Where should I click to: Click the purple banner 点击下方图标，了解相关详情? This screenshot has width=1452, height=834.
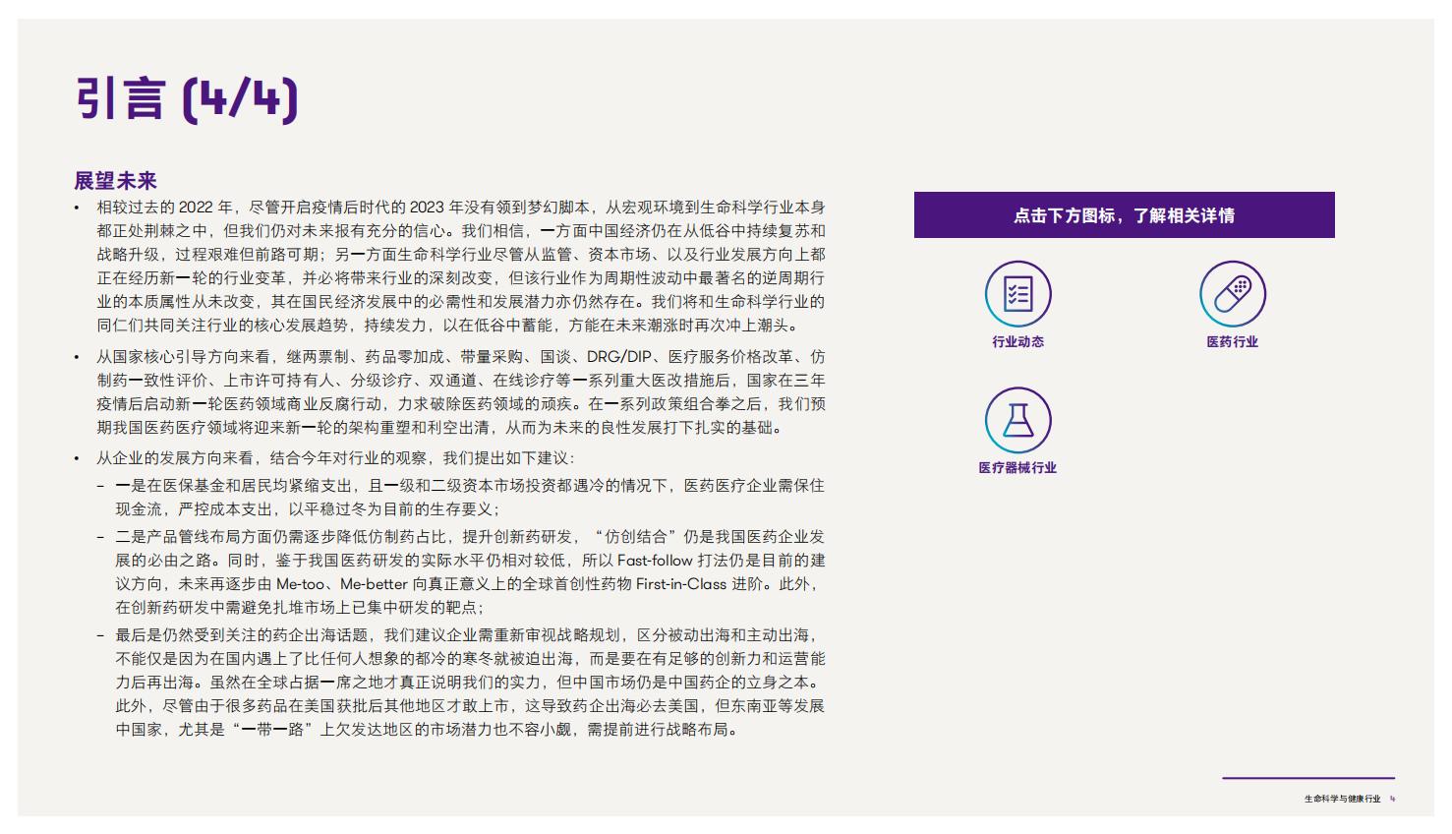tap(1124, 215)
